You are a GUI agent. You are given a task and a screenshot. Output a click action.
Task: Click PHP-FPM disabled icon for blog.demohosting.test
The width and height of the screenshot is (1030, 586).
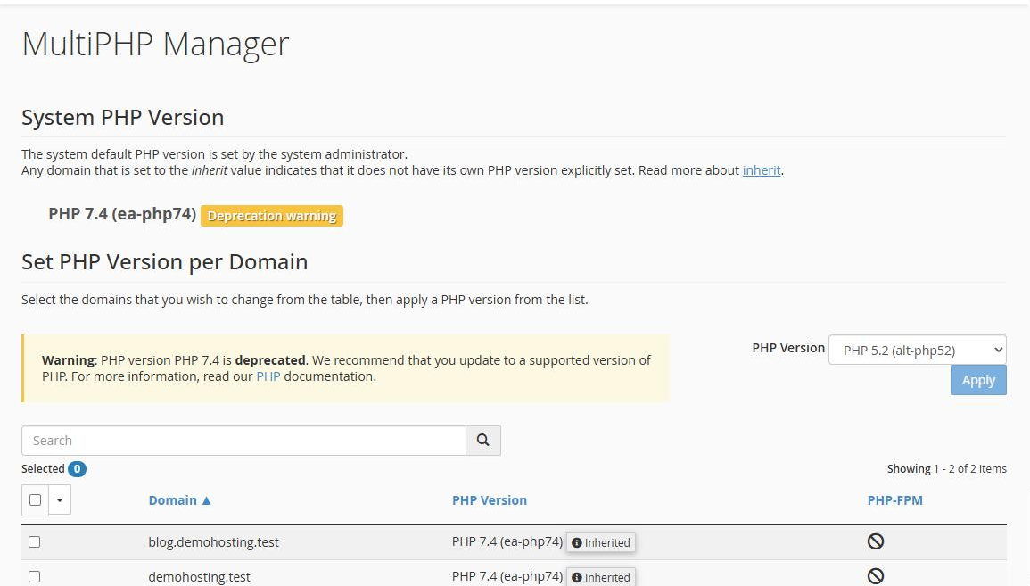(875, 541)
